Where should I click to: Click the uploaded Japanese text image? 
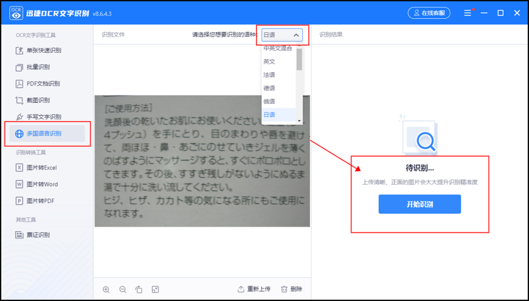(x=202, y=161)
